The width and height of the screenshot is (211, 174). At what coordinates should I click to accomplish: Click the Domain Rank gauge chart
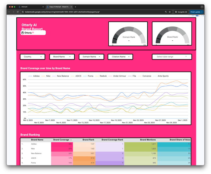[128, 34]
